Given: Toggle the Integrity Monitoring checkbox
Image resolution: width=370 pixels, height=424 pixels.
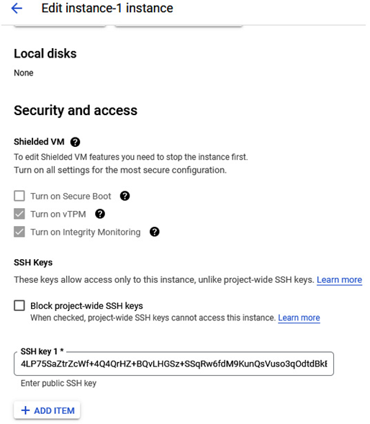Looking at the screenshot, I should click(19, 232).
